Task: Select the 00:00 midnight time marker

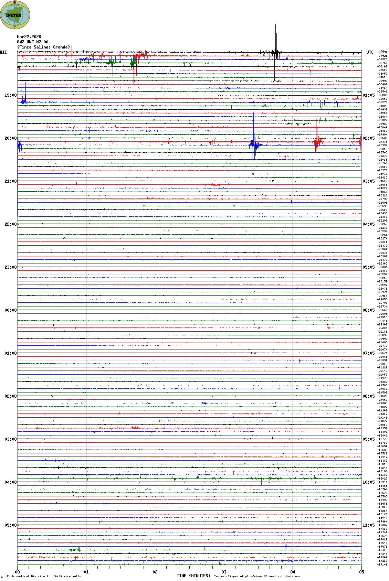Action: (10, 310)
